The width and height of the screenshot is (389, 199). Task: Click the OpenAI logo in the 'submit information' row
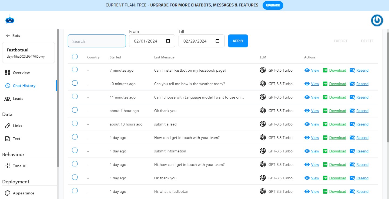(263, 151)
